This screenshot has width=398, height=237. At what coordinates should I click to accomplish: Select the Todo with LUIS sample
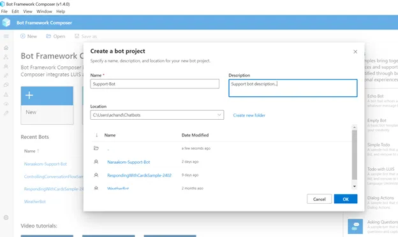(x=381, y=169)
